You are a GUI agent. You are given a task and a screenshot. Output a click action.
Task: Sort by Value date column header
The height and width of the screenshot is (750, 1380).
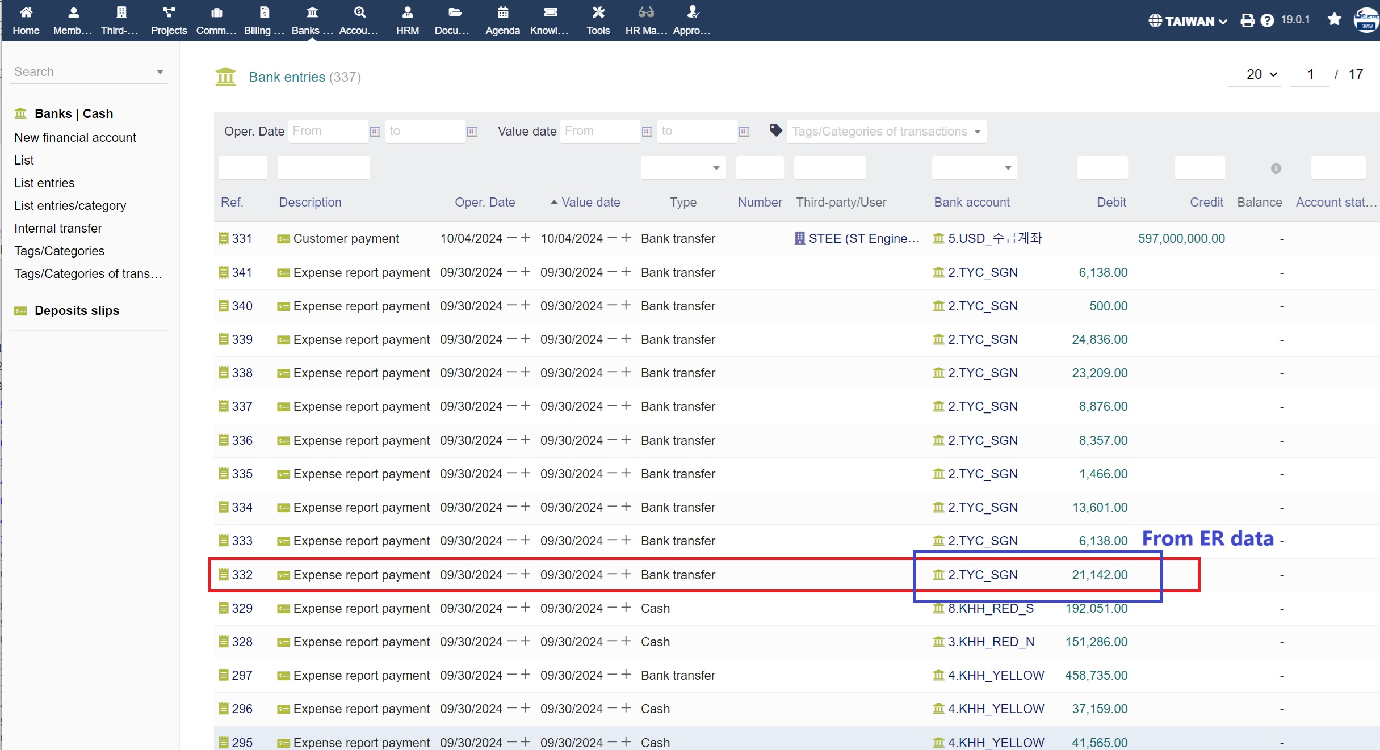tap(590, 202)
